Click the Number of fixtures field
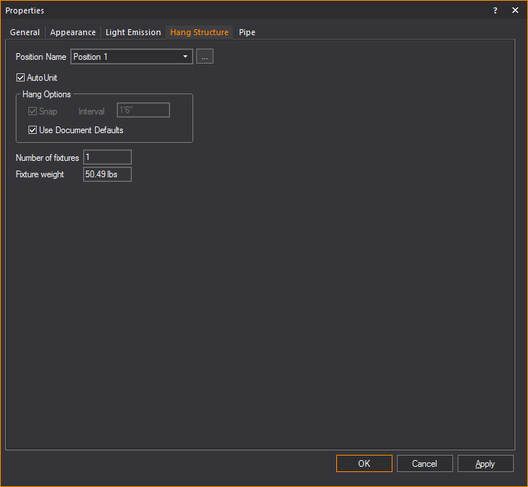The image size is (528, 487). pos(107,157)
